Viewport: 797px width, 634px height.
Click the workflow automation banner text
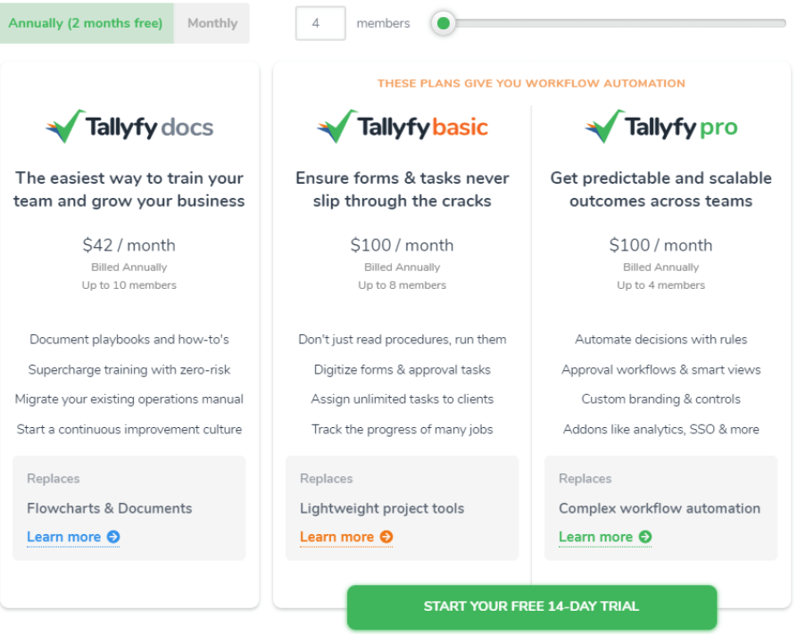click(x=531, y=83)
